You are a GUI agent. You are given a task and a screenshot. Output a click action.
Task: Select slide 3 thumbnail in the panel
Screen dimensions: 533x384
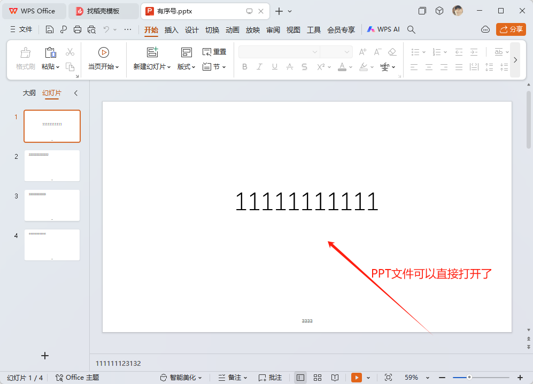click(51, 205)
